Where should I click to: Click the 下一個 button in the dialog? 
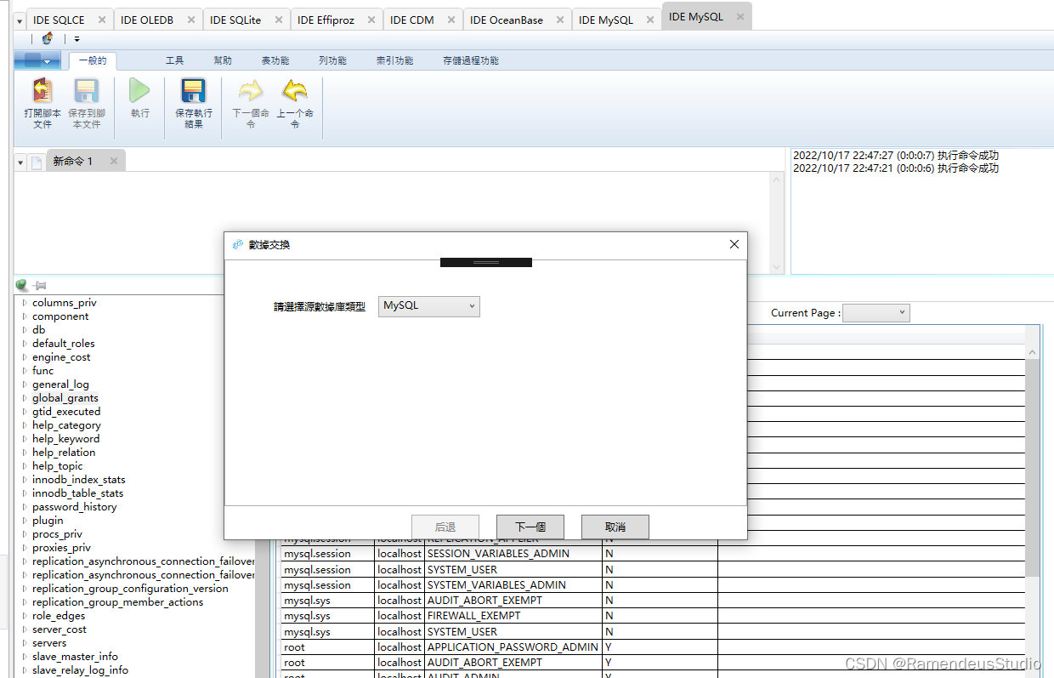pyautogui.click(x=530, y=527)
